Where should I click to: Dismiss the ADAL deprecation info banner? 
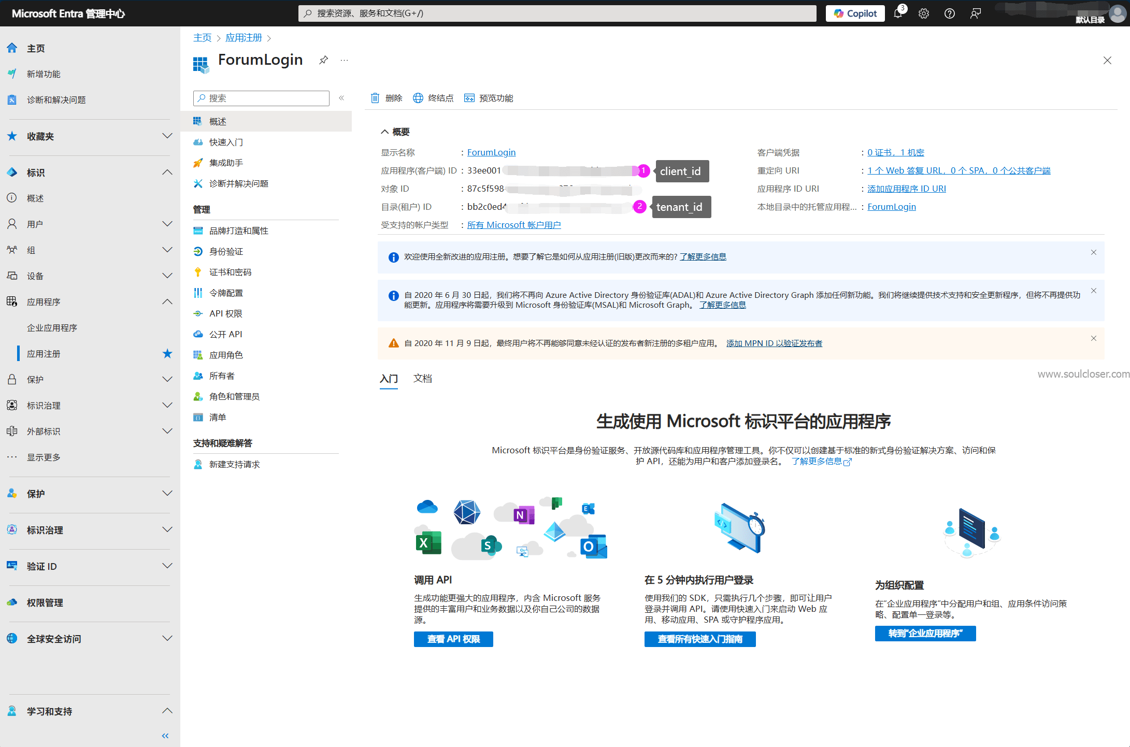pyautogui.click(x=1094, y=291)
